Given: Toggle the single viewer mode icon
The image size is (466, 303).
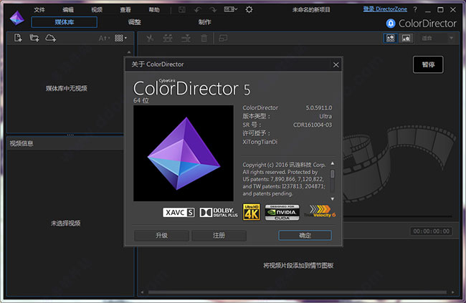Looking at the screenshot, I should [x=406, y=38].
